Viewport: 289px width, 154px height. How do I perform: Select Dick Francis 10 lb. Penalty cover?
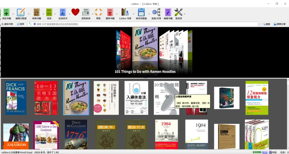pos(16,98)
